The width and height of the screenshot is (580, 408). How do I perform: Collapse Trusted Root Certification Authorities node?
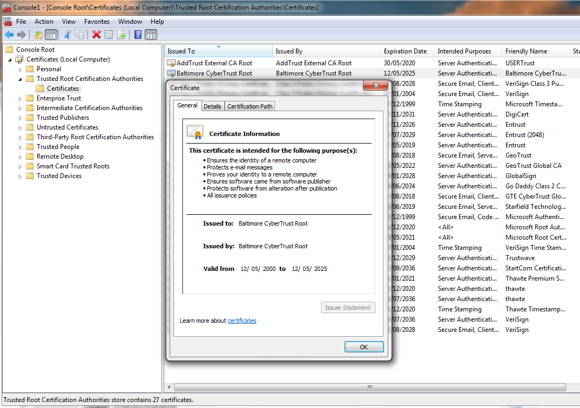coord(21,79)
